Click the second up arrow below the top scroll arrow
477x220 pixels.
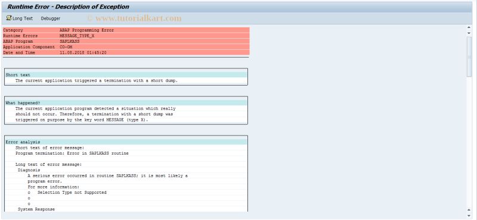click(x=469, y=33)
